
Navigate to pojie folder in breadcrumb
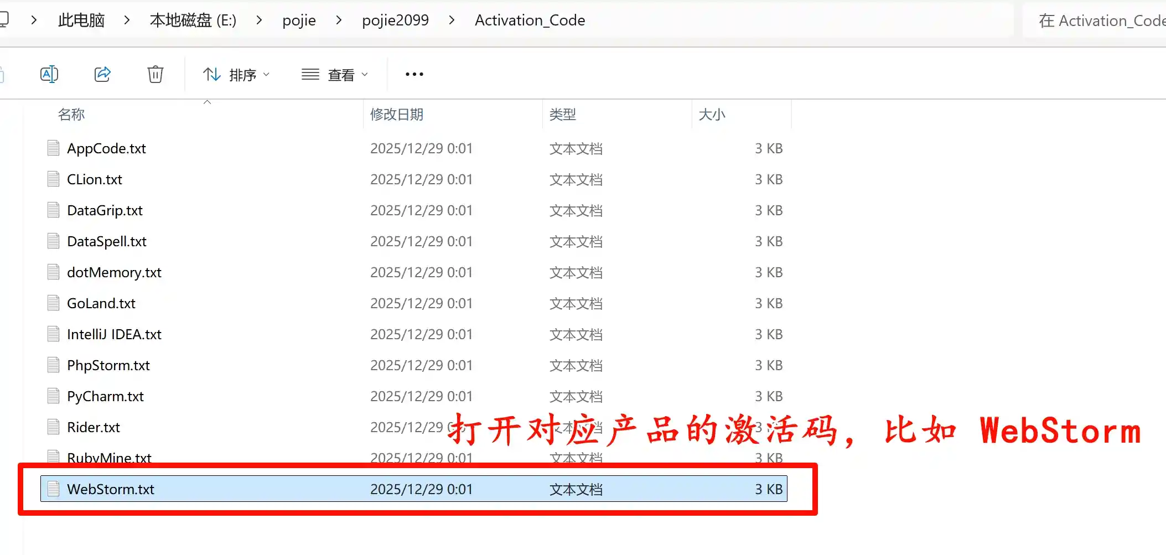299,20
